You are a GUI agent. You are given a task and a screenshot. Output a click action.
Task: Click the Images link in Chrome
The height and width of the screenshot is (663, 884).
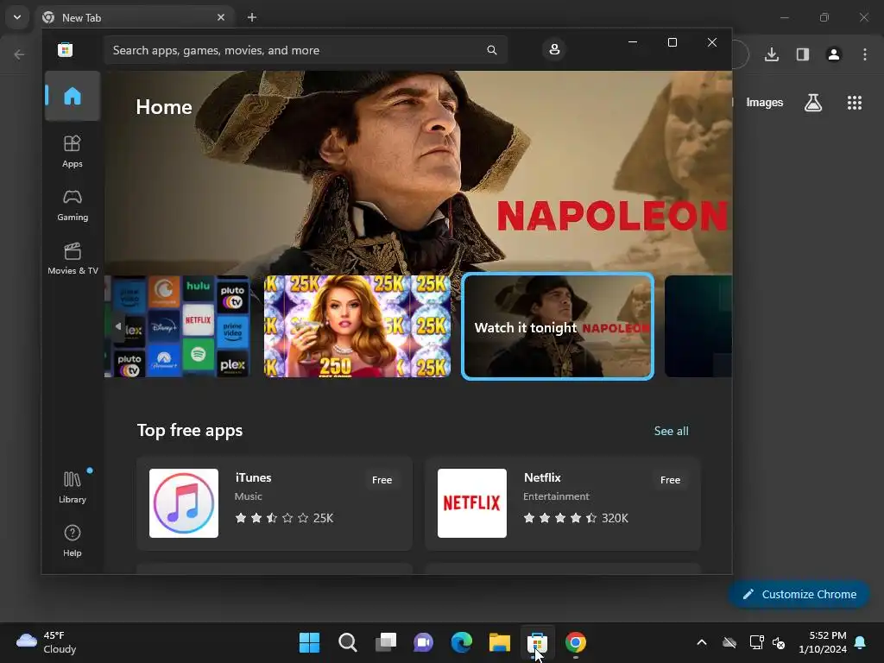click(x=765, y=103)
